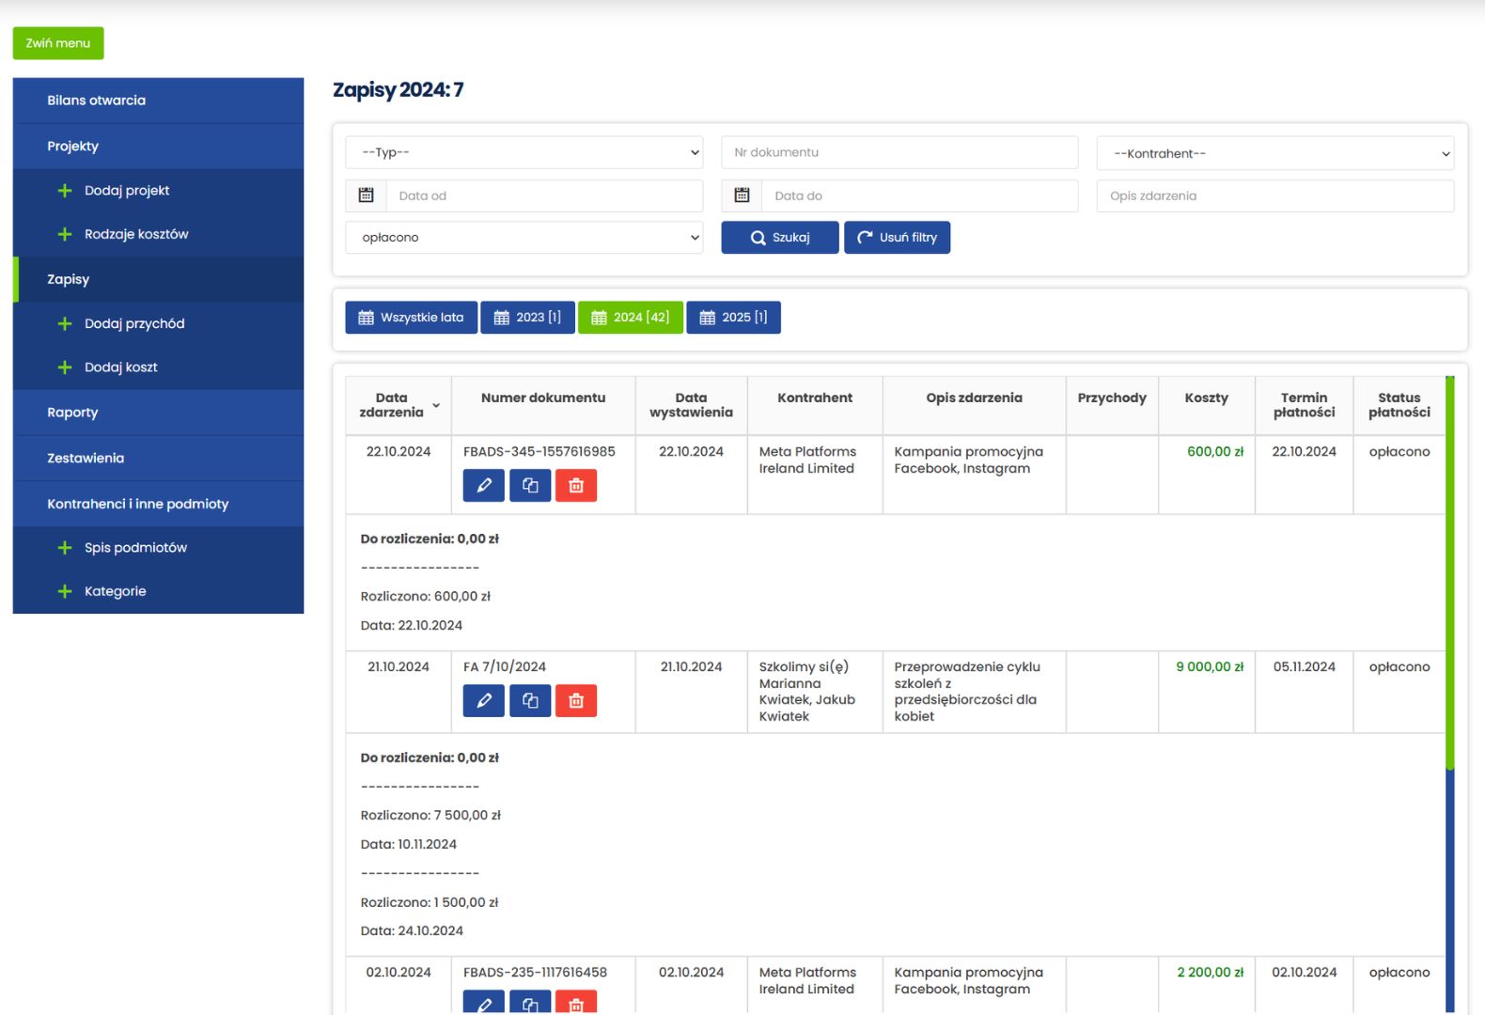Open the Data od calendar icon
The width and height of the screenshot is (1485, 1015).
367,195
